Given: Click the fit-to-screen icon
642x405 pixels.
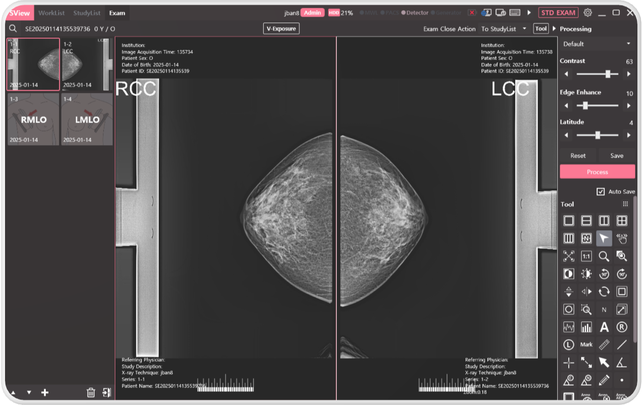Looking at the screenshot, I should pos(568,256).
